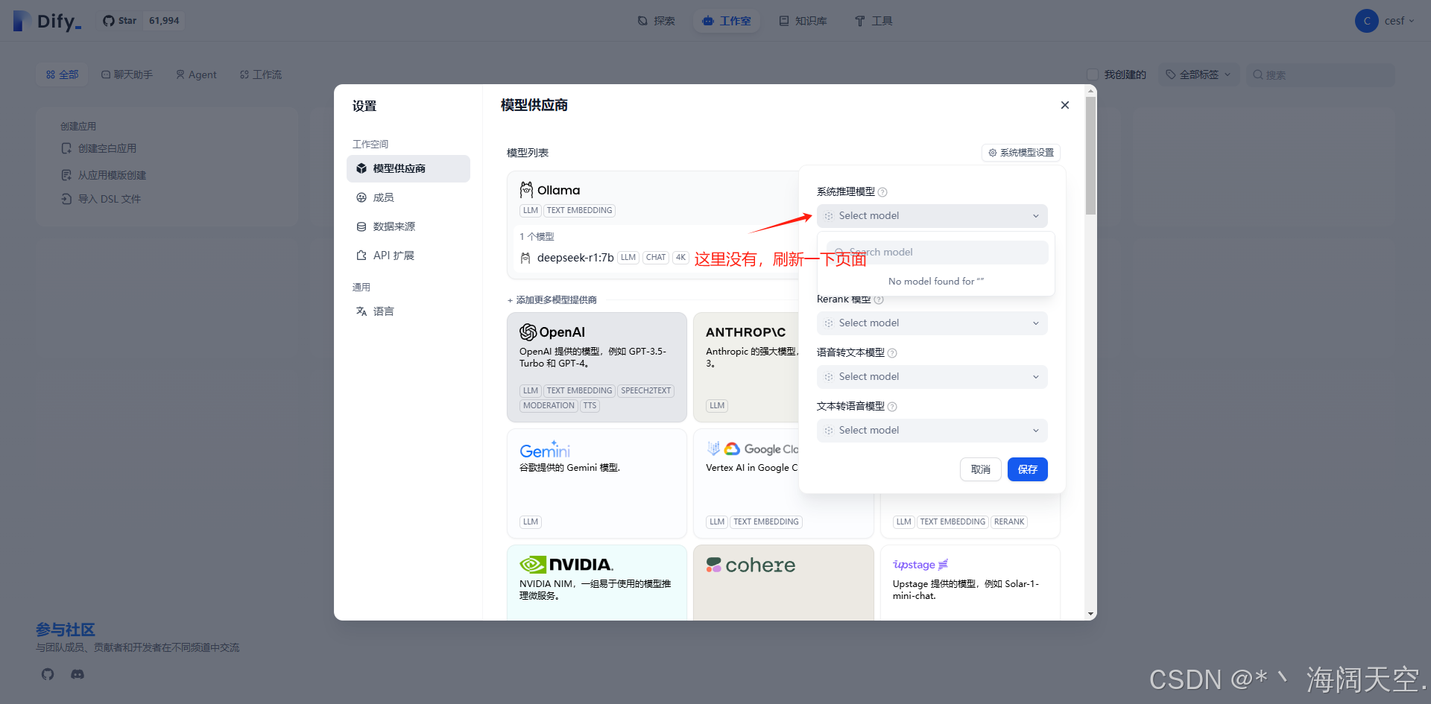
Task: Click the 数据来源 database icon
Action: click(361, 226)
